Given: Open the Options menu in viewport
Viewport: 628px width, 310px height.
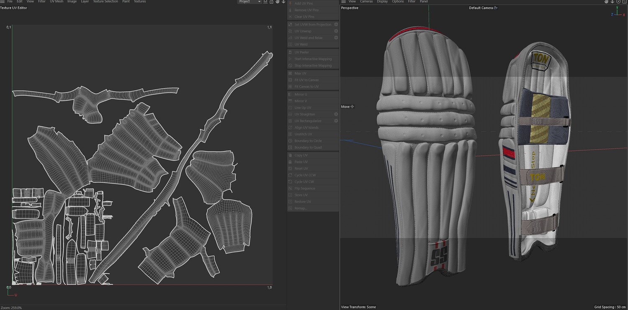Looking at the screenshot, I should (x=398, y=2).
